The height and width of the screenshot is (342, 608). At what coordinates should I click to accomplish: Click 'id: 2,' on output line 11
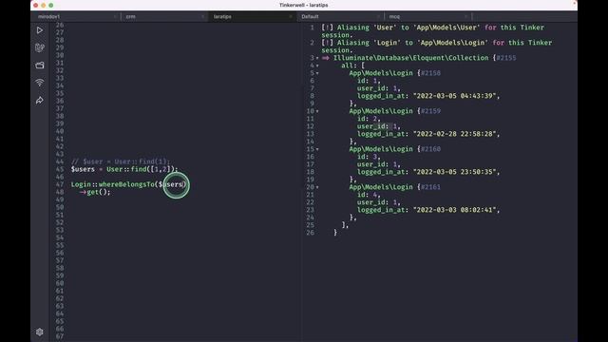(x=369, y=119)
